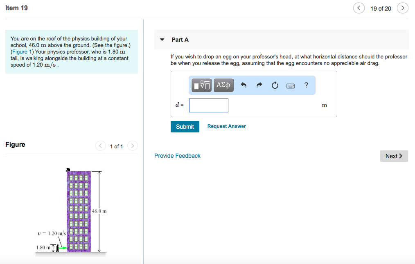Click the Item 19 heading
This screenshot has width=415, height=264.
click(17, 8)
